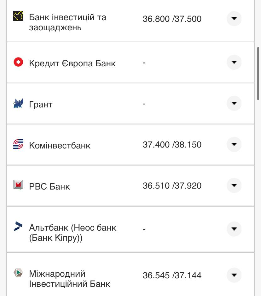Open the Комінвестбанк bank name link

[x=60, y=145]
